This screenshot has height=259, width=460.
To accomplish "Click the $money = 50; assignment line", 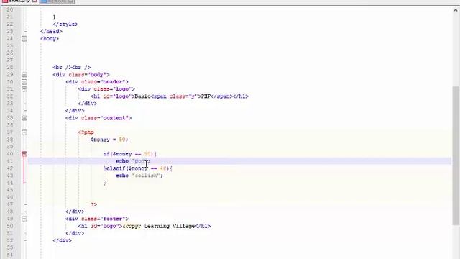I will tap(109, 140).
